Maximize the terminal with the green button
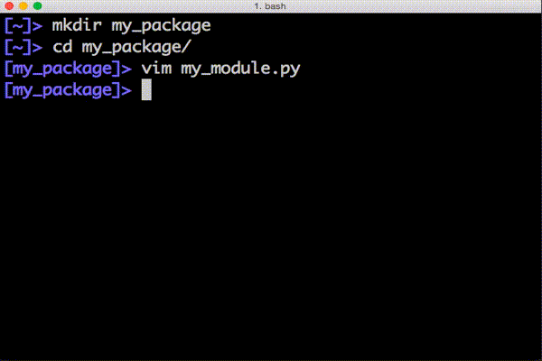 (x=37, y=6)
